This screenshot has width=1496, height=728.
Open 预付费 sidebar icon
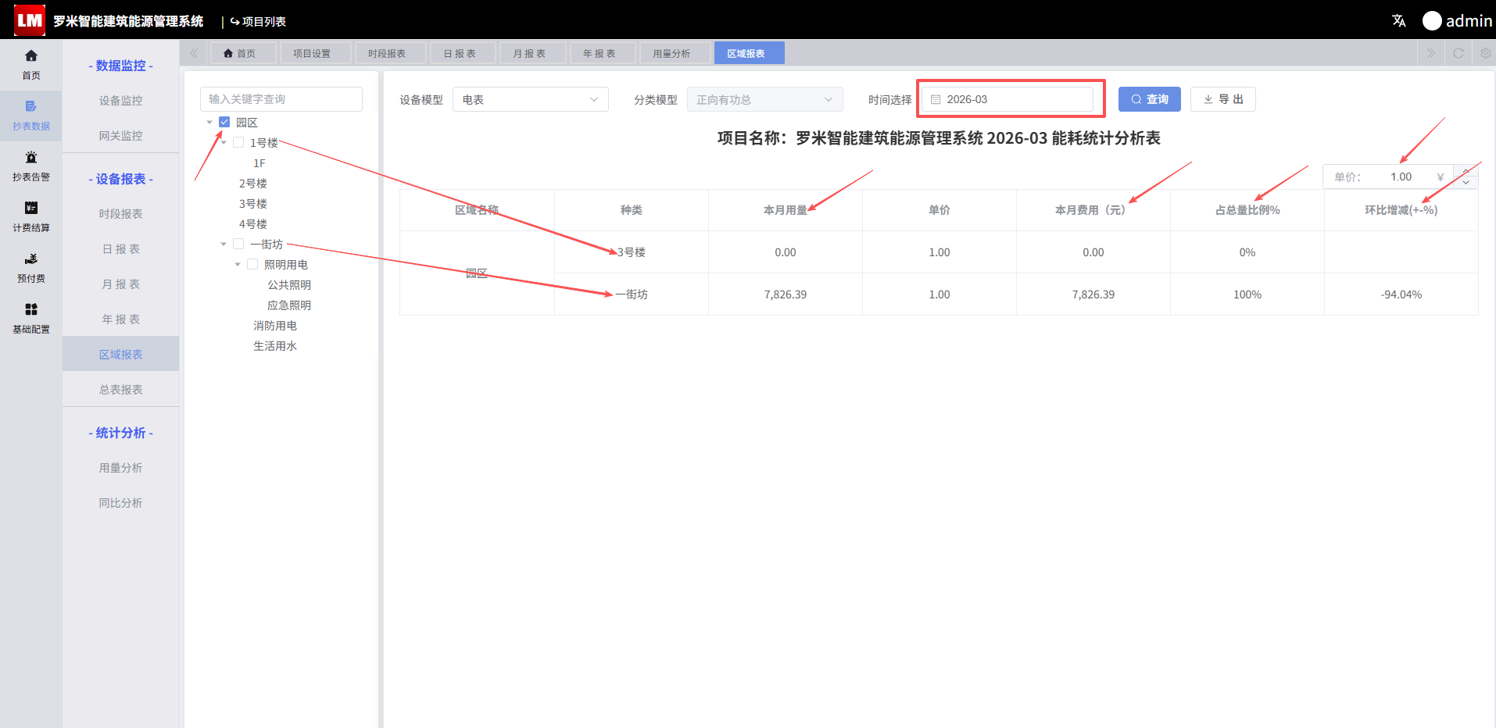[31, 267]
